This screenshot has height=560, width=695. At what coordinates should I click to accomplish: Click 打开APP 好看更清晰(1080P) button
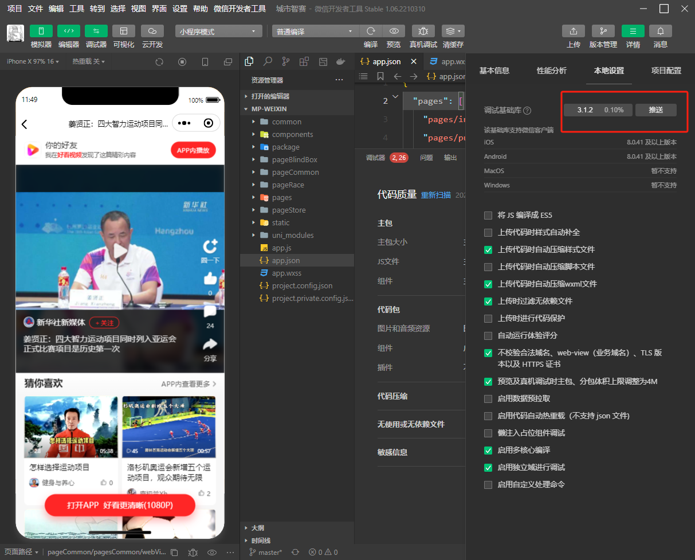point(120,505)
